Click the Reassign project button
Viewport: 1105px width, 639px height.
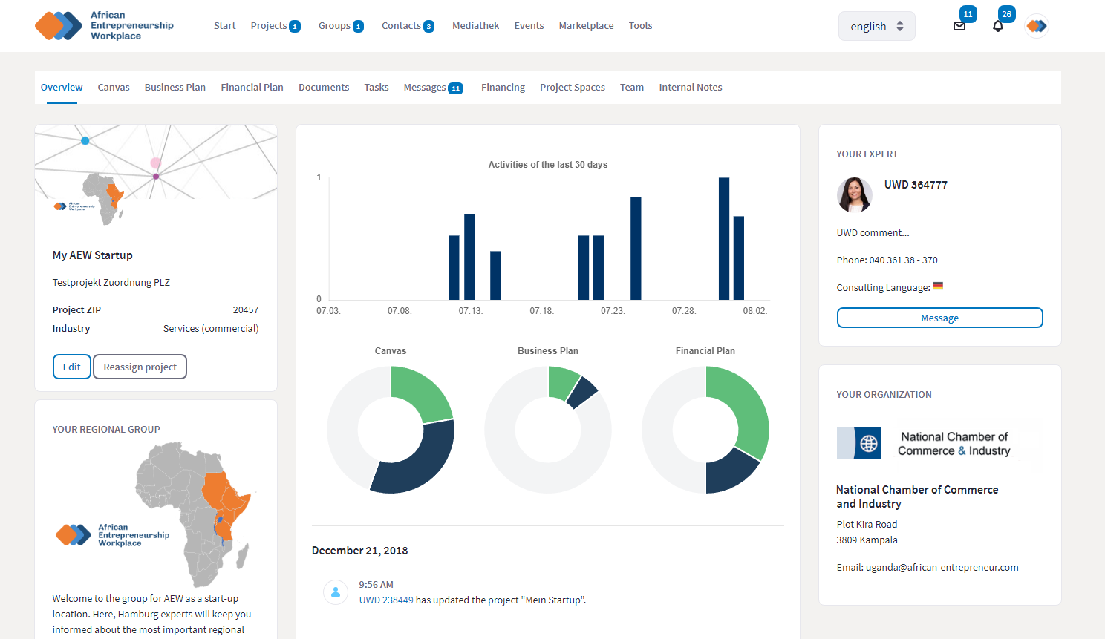pyautogui.click(x=140, y=367)
